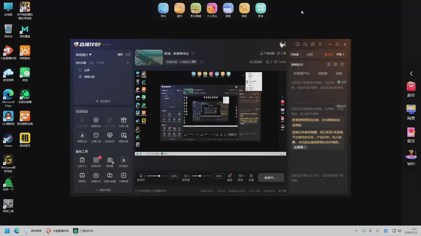Switch to the 活跃度 tab
This screenshot has height=236, width=421.
click(323, 73)
